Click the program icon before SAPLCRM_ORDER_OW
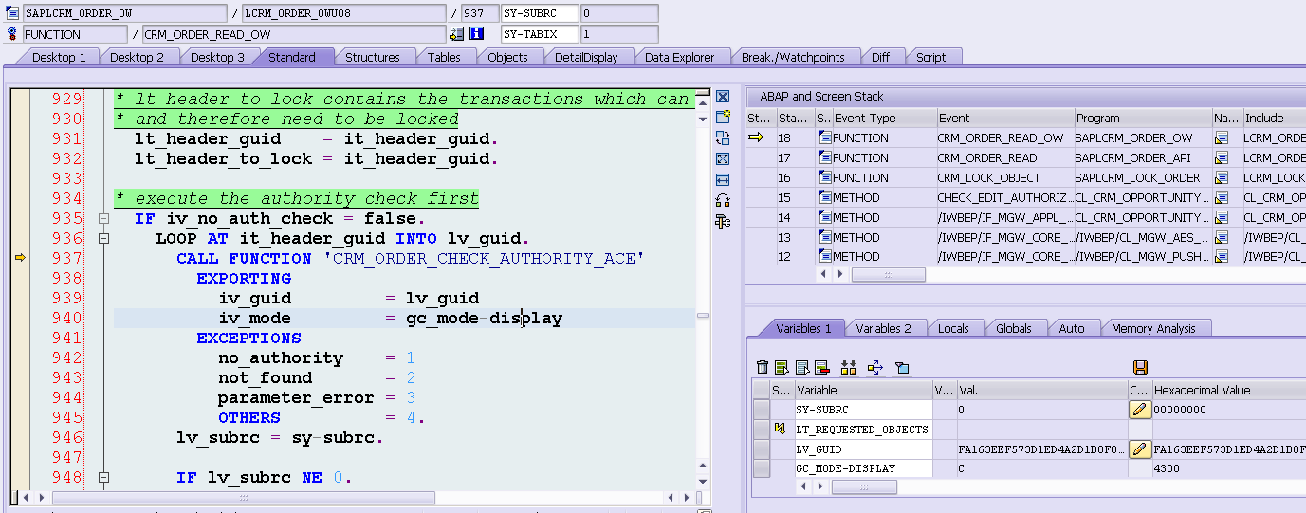 click(x=12, y=13)
